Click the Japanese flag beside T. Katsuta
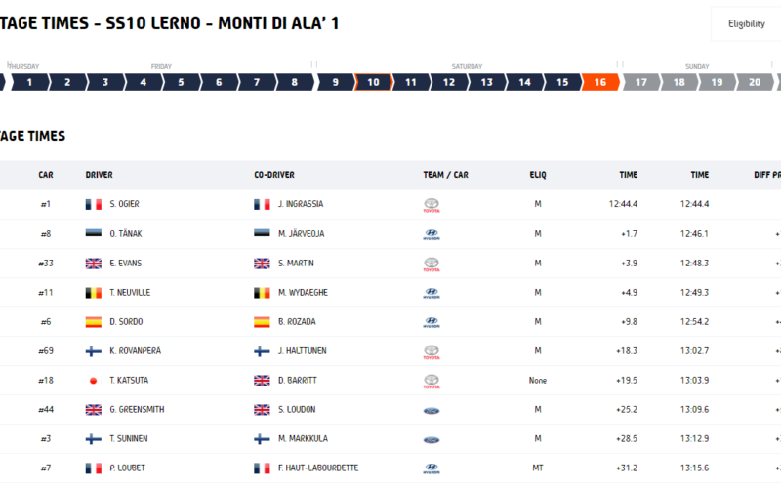The height and width of the screenshot is (488, 781). pos(93,381)
